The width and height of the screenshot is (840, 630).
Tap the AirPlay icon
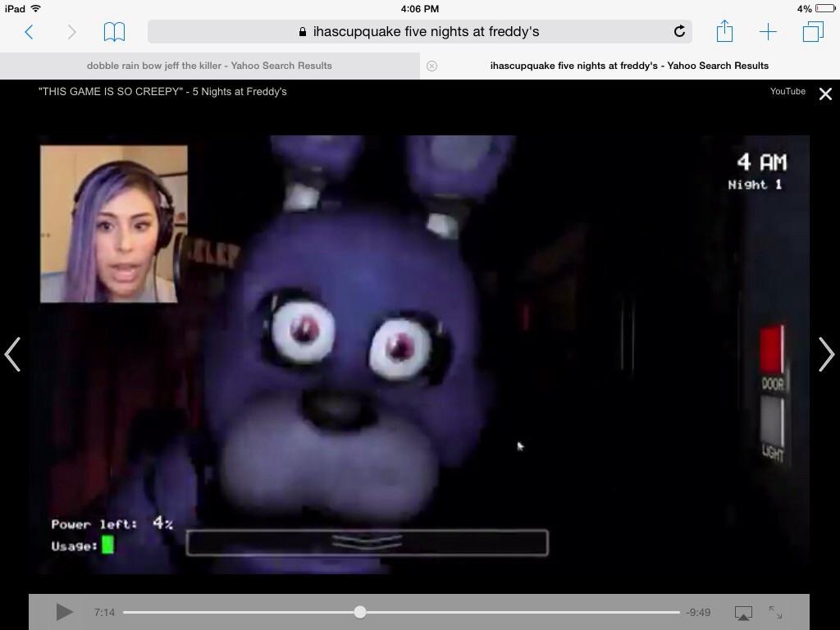coord(743,613)
